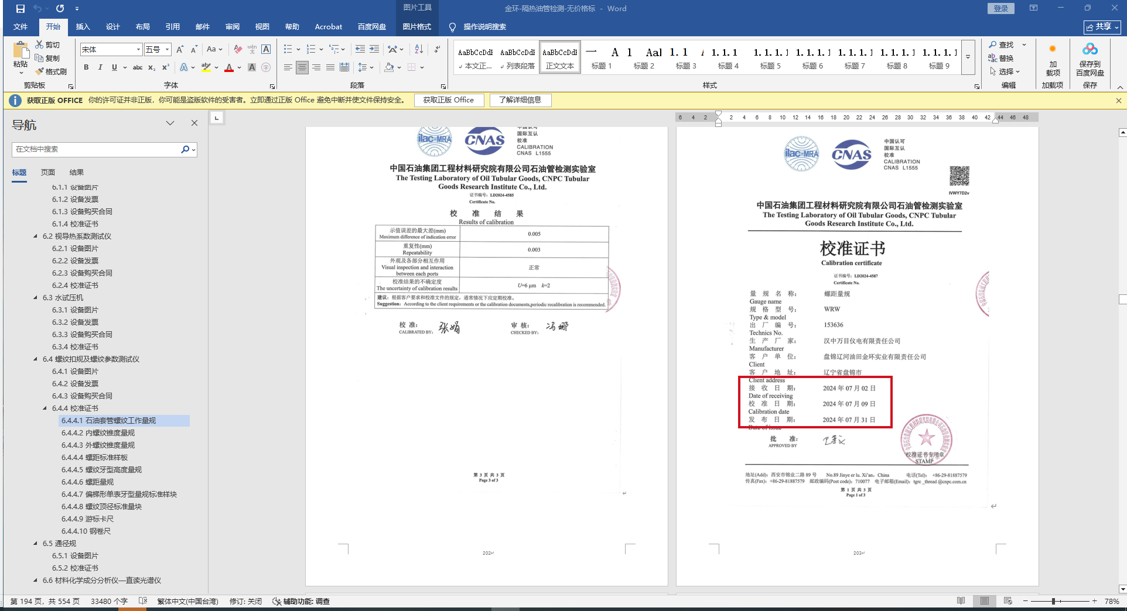Collapse the 6.2 视导热系数测试仪 section
This screenshot has height=611, width=1127.
(36, 236)
